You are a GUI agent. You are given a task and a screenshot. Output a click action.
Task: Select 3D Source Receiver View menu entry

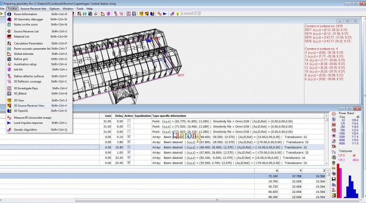point(29,106)
